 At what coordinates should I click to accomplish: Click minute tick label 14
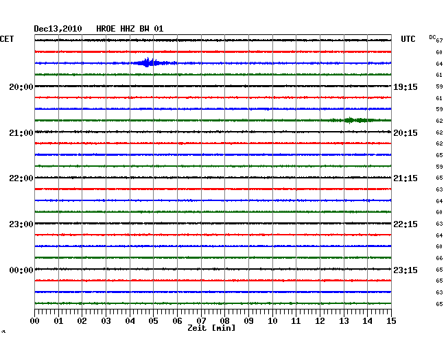tap(367, 321)
